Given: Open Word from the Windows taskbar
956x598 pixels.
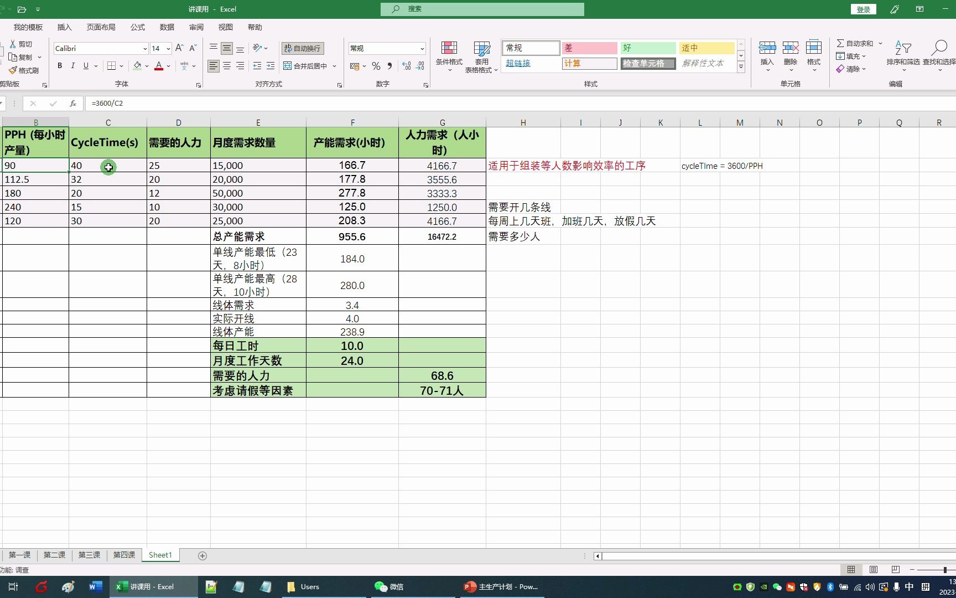Looking at the screenshot, I should [95, 587].
